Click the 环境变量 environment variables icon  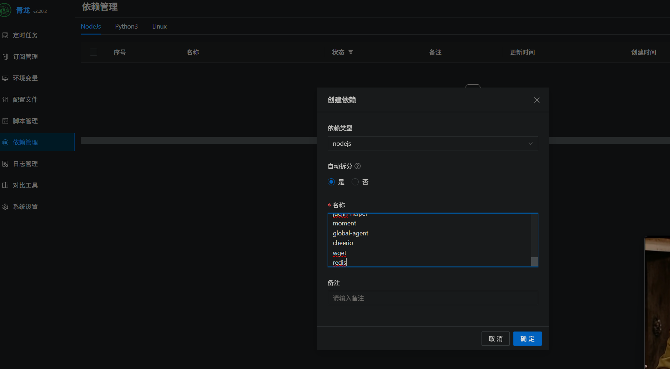pyautogui.click(x=5, y=78)
